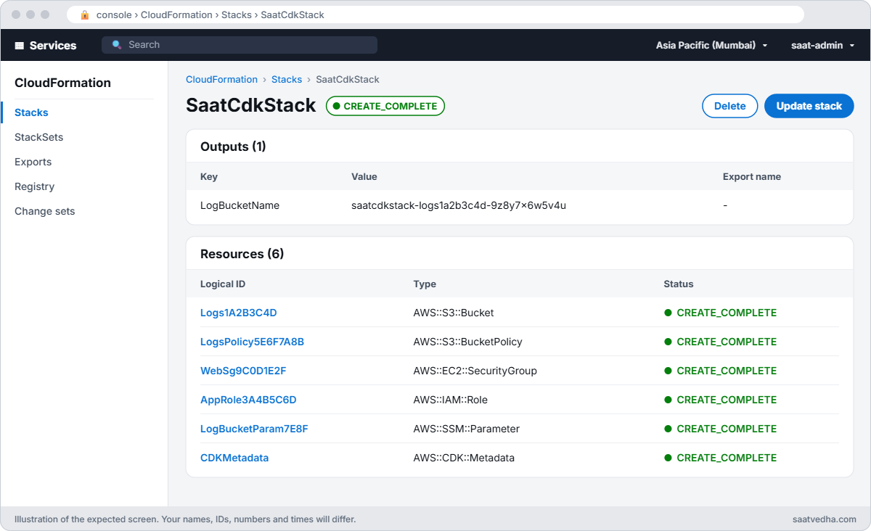Screen dimensions: 871x531
Task: Click the AWS::CDK::Metadata type cell
Action: pos(463,458)
